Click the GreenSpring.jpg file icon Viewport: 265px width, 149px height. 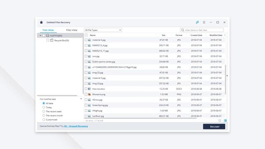click(89, 105)
